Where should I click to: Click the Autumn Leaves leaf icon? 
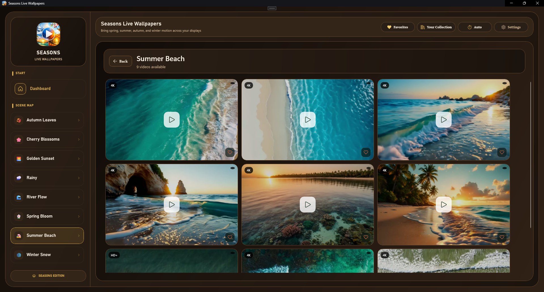(x=19, y=120)
